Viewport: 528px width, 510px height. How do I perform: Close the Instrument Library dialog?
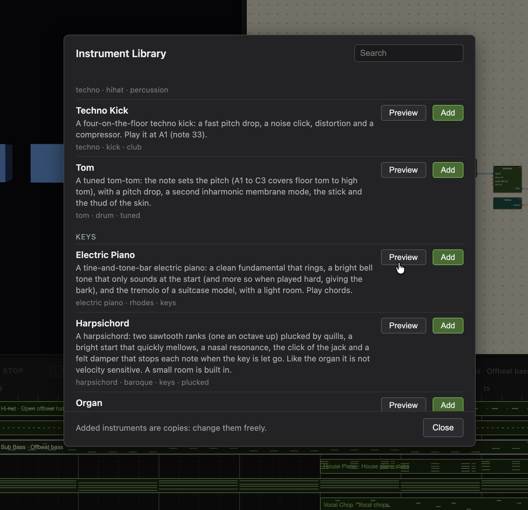(x=443, y=428)
